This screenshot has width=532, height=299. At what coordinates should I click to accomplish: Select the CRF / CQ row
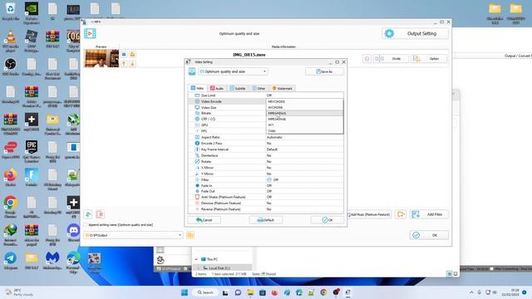227,119
